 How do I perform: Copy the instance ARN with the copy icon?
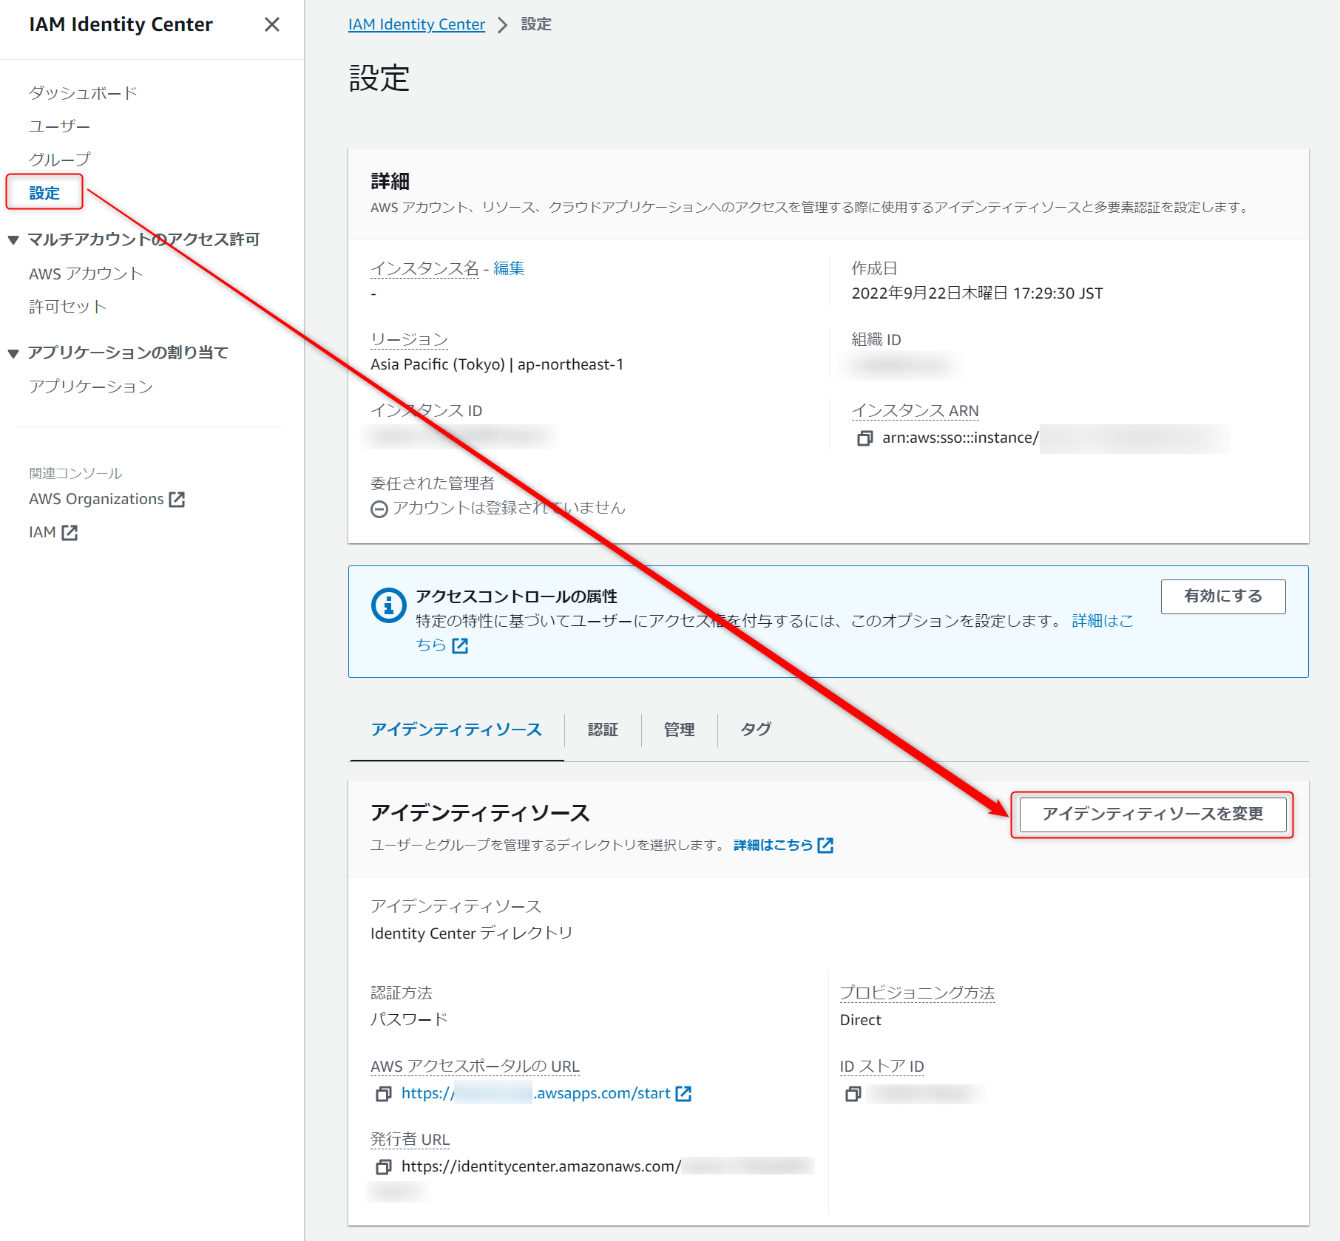coord(864,438)
